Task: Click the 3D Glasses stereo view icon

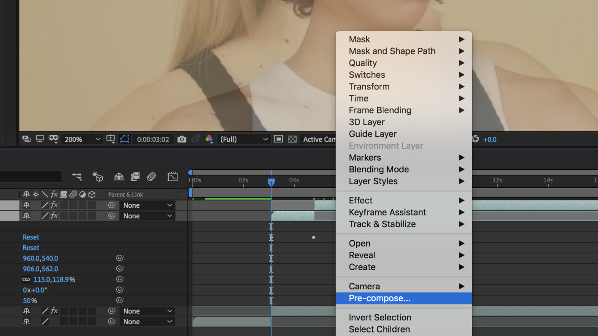Action: point(53,138)
